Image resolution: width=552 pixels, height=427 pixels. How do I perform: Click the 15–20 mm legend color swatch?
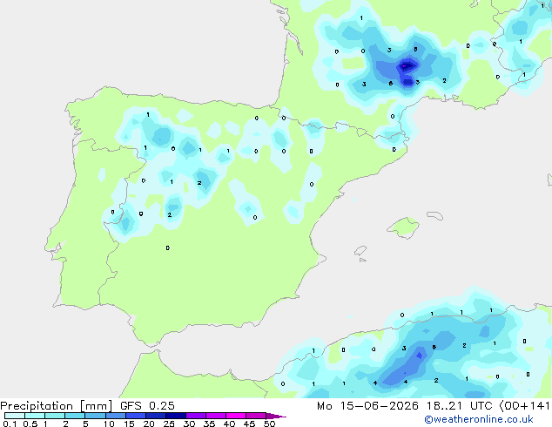(x=136, y=416)
